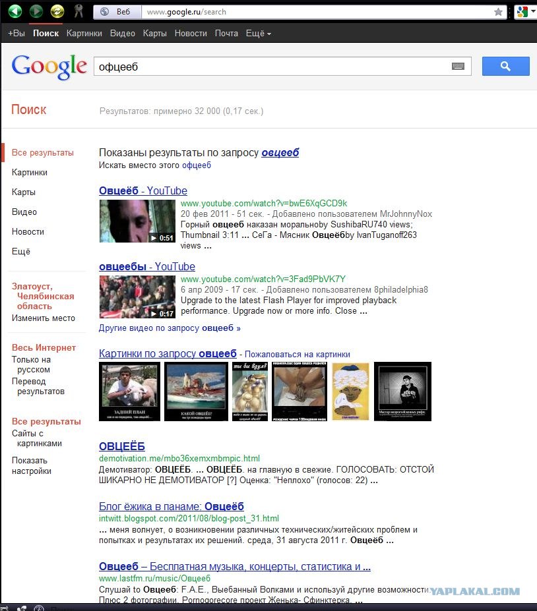Screen dimensions: 537x611
Task: Open +Вы in top bar
Action: coord(16,33)
